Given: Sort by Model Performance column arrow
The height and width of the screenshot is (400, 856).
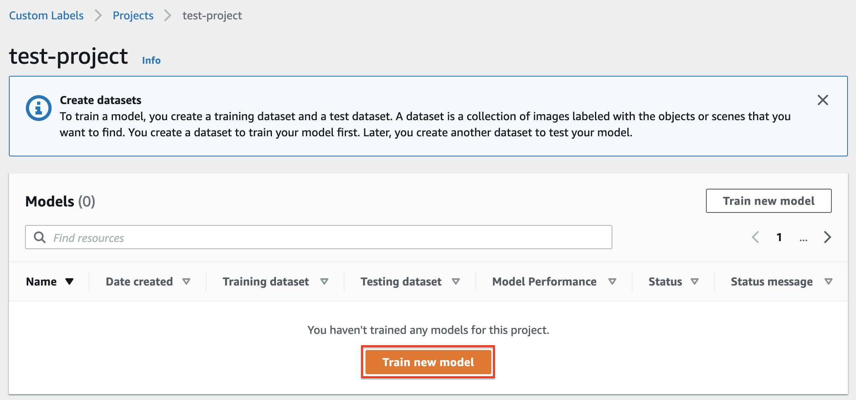Looking at the screenshot, I should tap(612, 281).
